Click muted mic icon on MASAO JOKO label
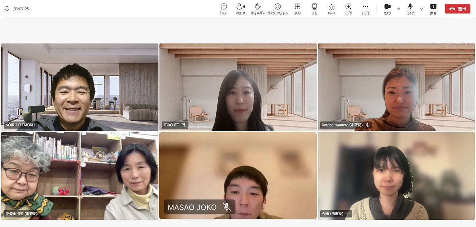 pyautogui.click(x=226, y=207)
